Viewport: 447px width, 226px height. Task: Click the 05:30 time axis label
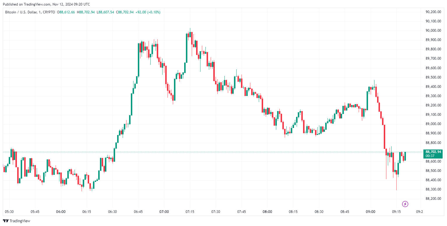pyautogui.click(x=9, y=212)
